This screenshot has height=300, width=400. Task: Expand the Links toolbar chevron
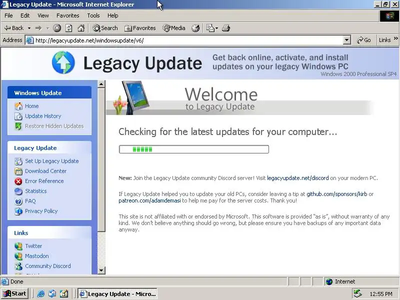pos(396,38)
